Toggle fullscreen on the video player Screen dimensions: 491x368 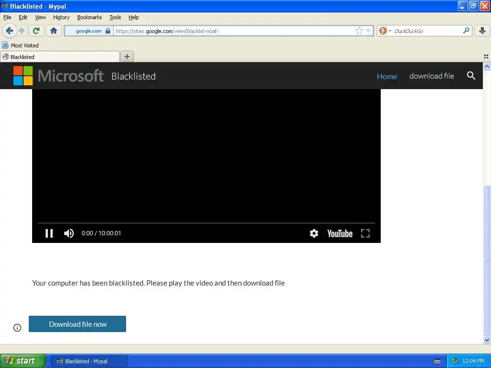tap(365, 233)
